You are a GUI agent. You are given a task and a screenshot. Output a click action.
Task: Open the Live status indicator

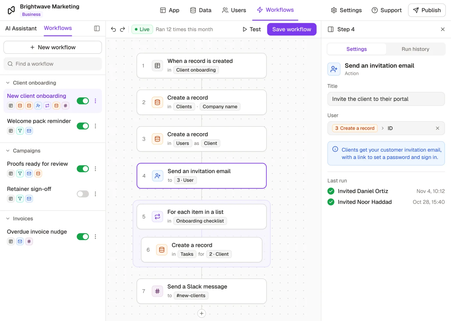pos(142,29)
